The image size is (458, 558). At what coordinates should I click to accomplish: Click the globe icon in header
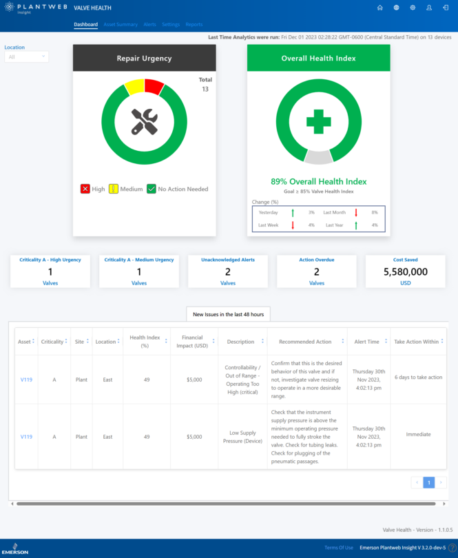coord(396,8)
